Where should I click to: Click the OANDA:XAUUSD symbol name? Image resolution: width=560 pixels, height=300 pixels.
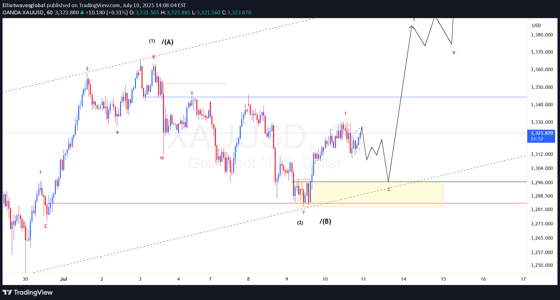[23, 12]
